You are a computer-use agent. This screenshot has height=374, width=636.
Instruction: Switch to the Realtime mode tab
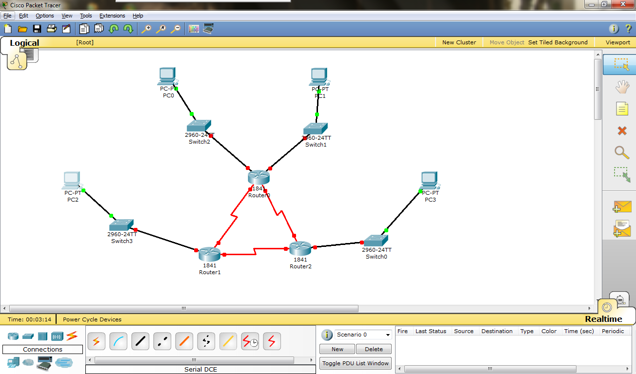click(603, 319)
